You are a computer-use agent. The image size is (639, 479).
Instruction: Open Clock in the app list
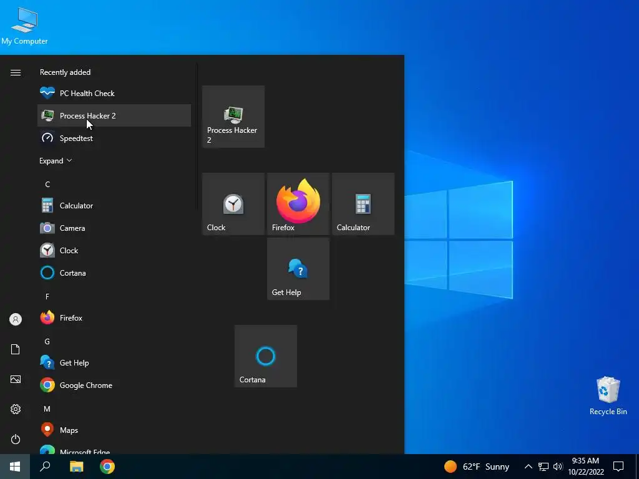(114, 251)
